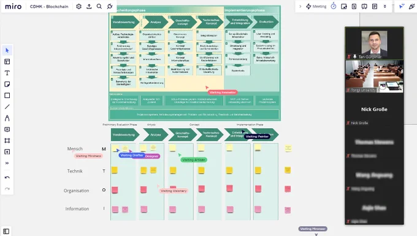The image size is (417, 236).
Task: Click the Information row label
Action: point(77,209)
